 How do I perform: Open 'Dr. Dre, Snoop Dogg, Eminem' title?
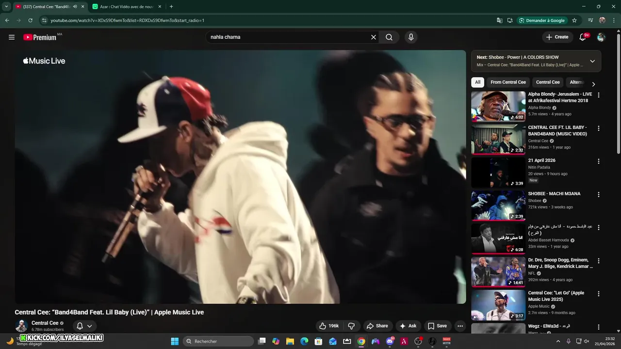tap(560, 263)
